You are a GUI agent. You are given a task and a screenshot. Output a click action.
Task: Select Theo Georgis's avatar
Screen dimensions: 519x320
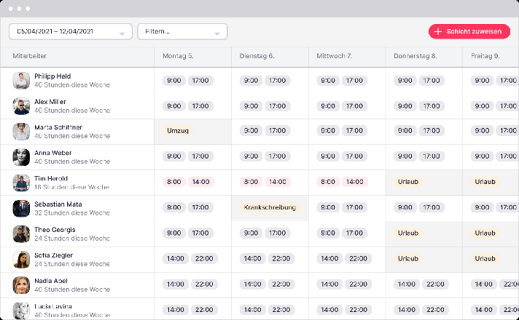(x=21, y=233)
